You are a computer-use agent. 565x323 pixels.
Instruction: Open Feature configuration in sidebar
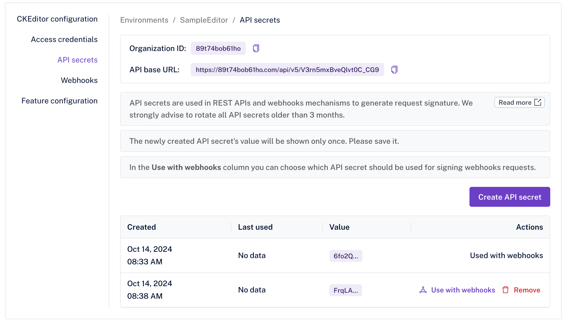coord(60,101)
